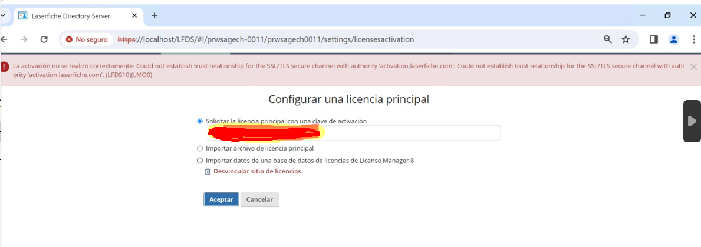Go forward with the browser arrow

[x=24, y=39]
